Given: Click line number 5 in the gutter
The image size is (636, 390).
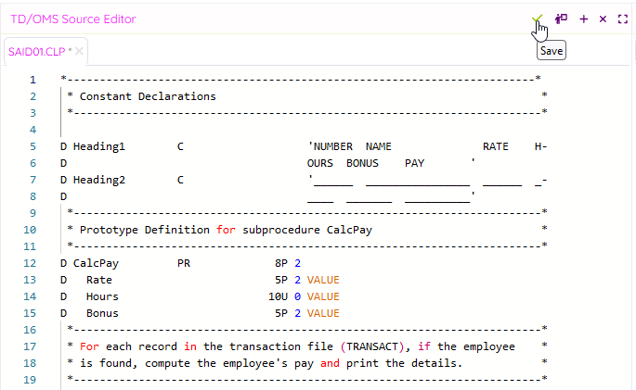Looking at the screenshot, I should [x=32, y=146].
